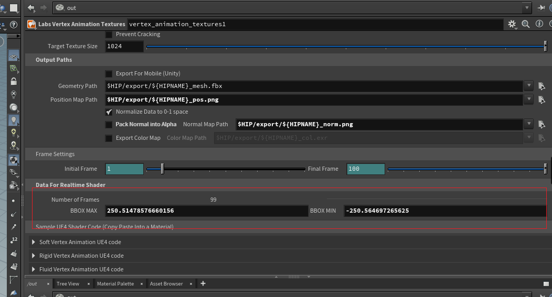
Task: Uncheck Normalize Data to 0-1 space
Action: click(x=109, y=112)
